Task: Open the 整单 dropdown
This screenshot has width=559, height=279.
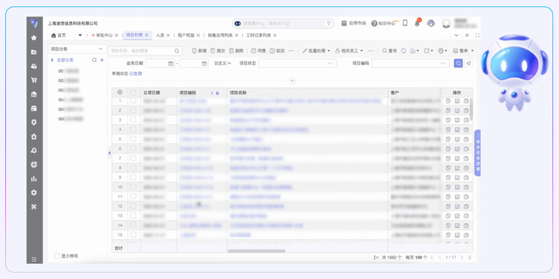Action: [x=463, y=51]
